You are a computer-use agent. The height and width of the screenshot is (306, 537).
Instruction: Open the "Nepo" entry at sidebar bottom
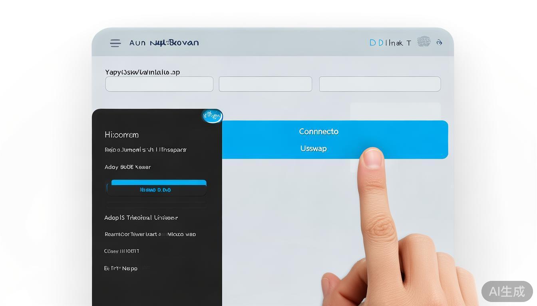[121, 268]
